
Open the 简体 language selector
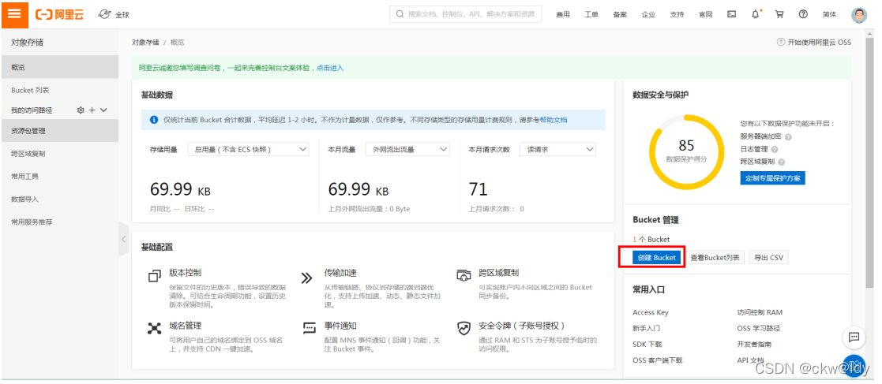coord(829,15)
